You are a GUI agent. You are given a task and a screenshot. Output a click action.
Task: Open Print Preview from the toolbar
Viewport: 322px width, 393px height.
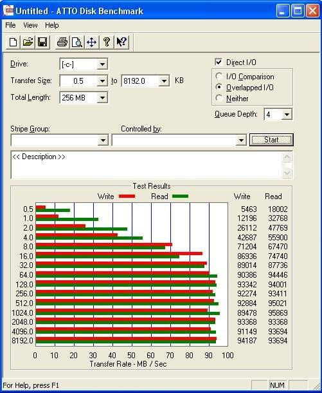(x=77, y=42)
